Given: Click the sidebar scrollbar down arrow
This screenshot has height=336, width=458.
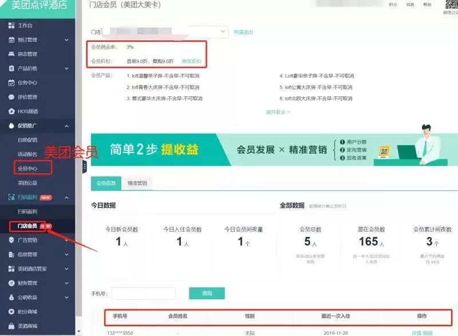Looking at the screenshot, I should click(78, 332).
